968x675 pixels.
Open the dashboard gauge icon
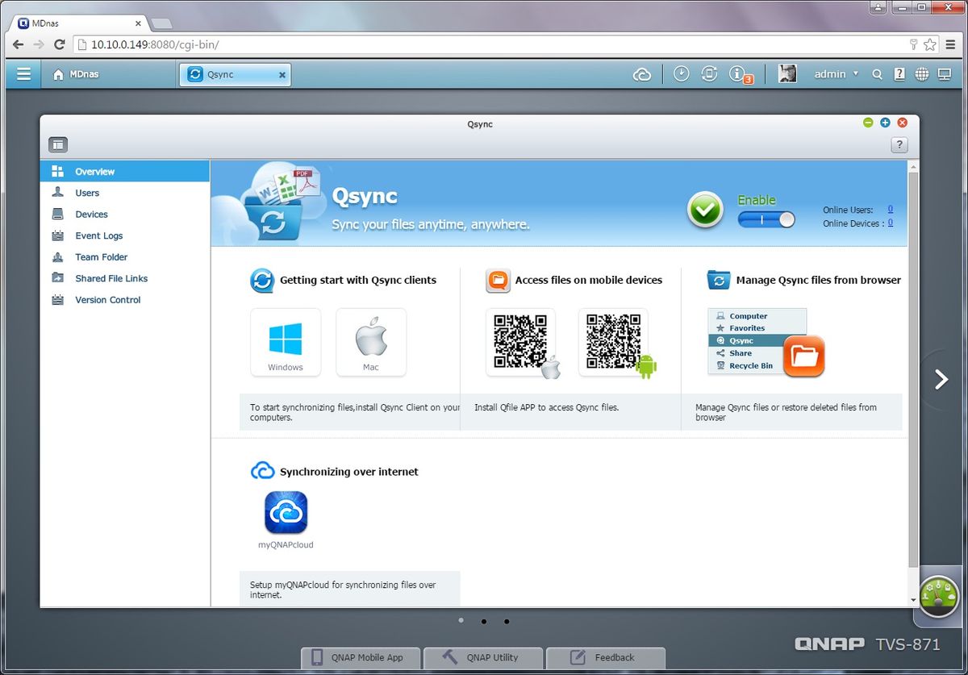click(939, 597)
